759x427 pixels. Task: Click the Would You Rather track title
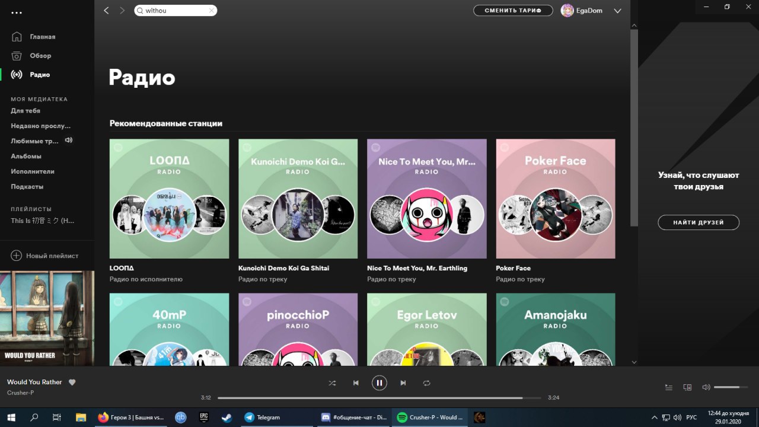tap(34, 382)
